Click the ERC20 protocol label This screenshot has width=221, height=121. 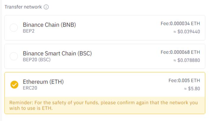30,88
